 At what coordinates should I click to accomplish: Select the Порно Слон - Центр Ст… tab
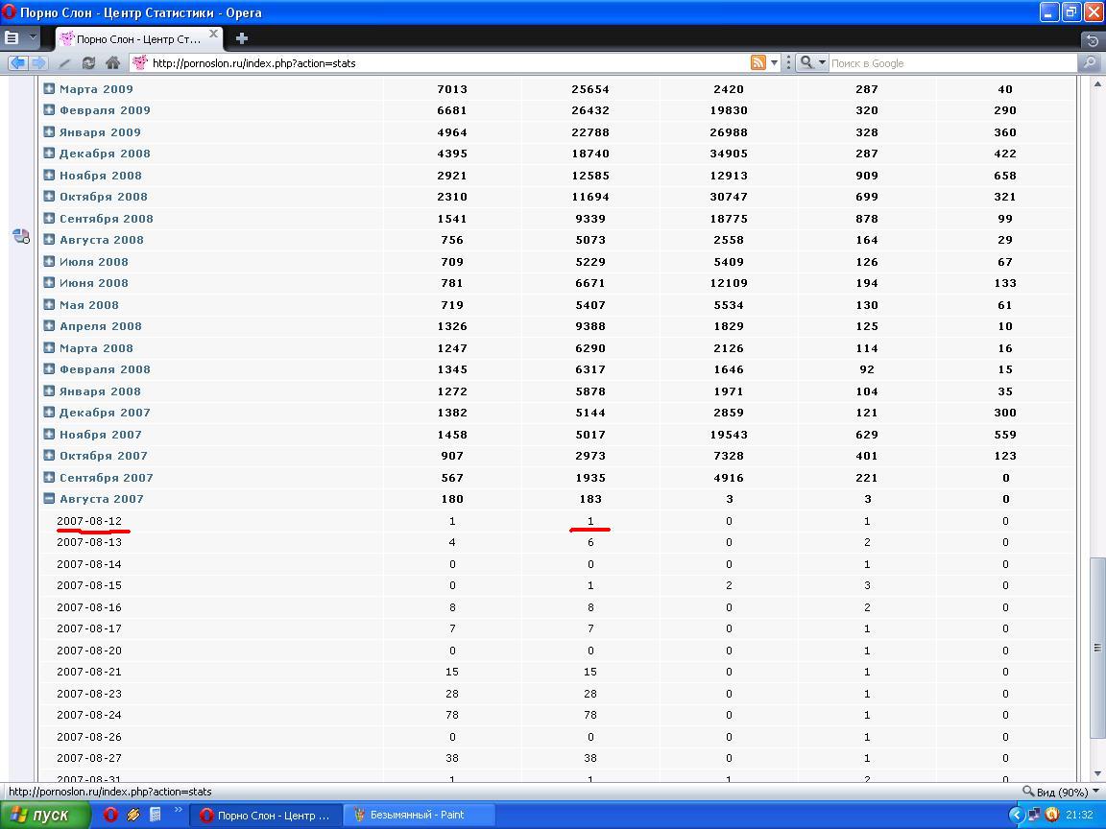click(x=139, y=38)
